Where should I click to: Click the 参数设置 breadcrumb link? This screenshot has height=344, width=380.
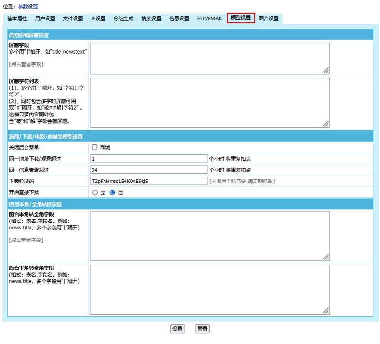(x=28, y=7)
